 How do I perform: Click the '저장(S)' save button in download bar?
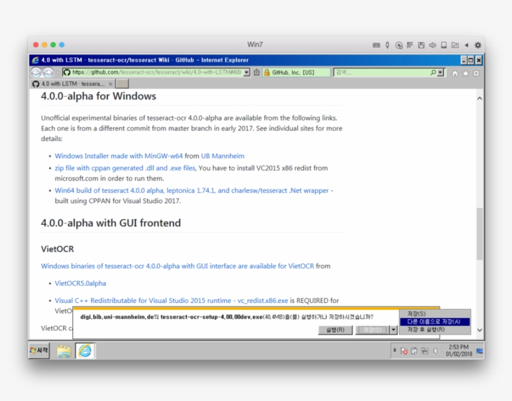point(372,330)
